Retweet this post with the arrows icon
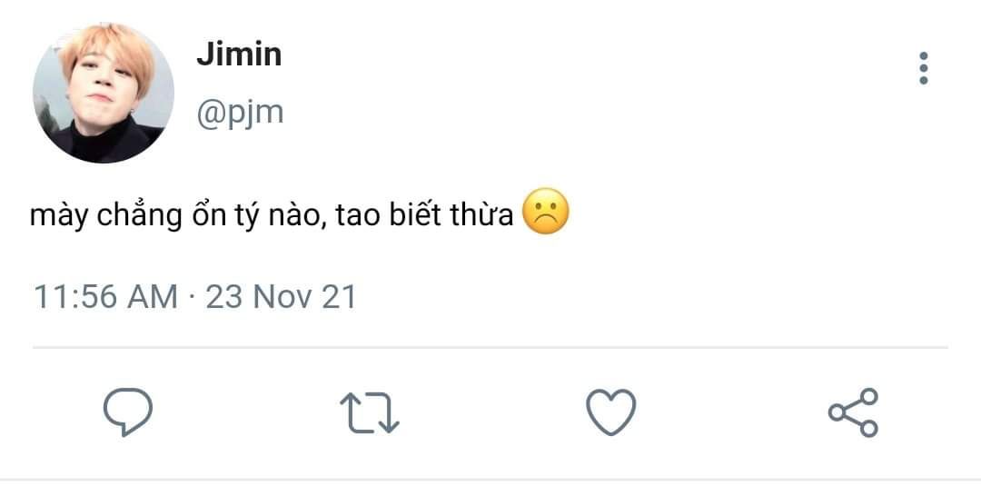Viewport: 981px width, 496px height. coord(369,412)
